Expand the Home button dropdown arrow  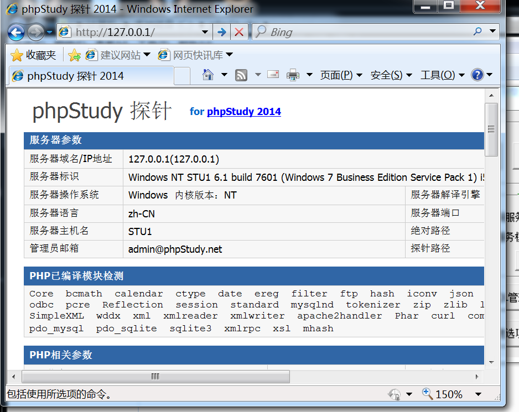click(x=224, y=75)
